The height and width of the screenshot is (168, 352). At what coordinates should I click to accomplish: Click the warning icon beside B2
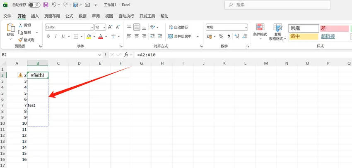pos(20,75)
